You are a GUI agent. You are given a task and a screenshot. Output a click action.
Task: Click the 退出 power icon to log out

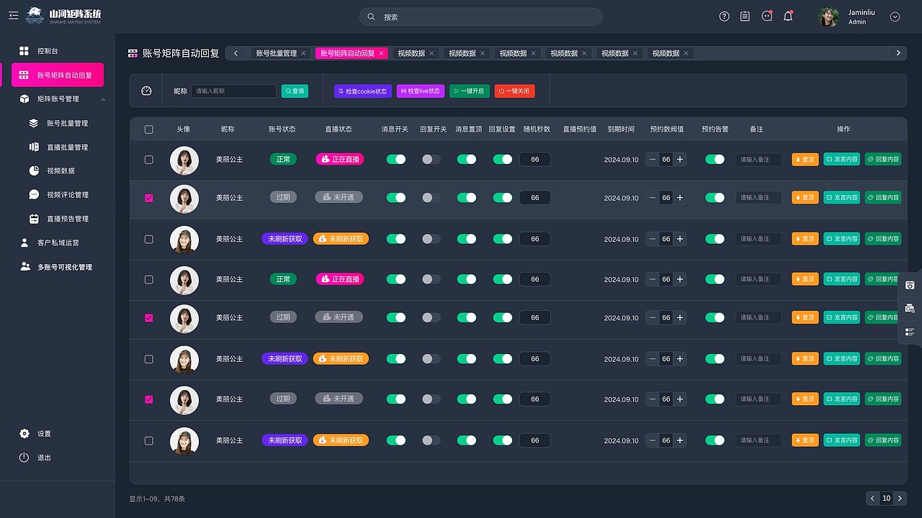(x=24, y=458)
